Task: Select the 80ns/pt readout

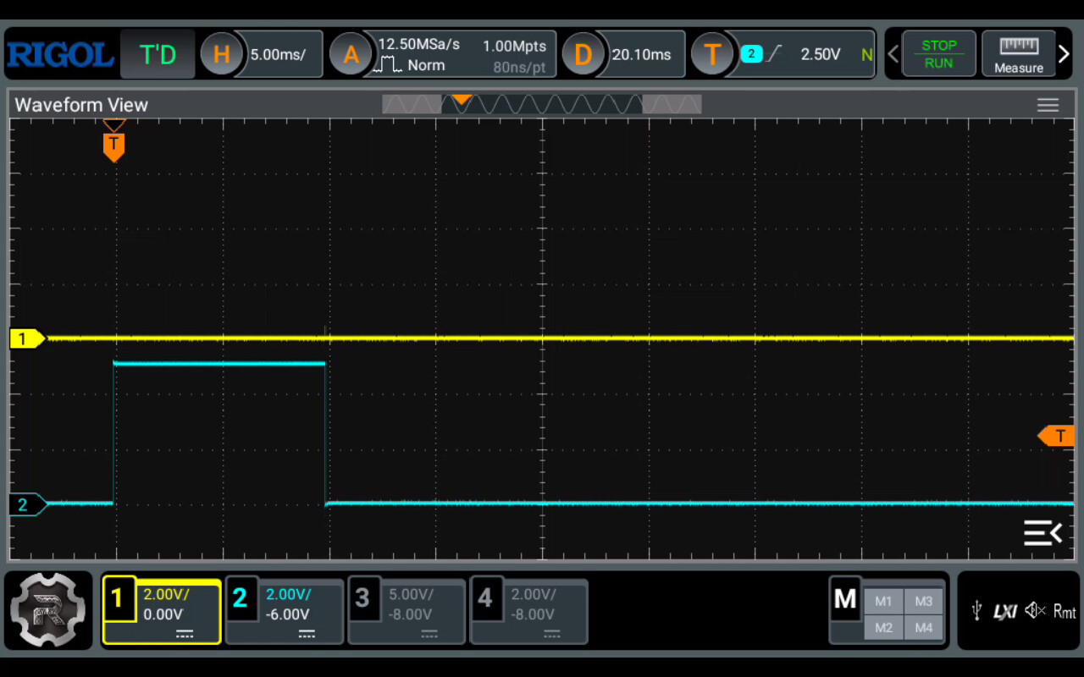Action: click(x=519, y=67)
